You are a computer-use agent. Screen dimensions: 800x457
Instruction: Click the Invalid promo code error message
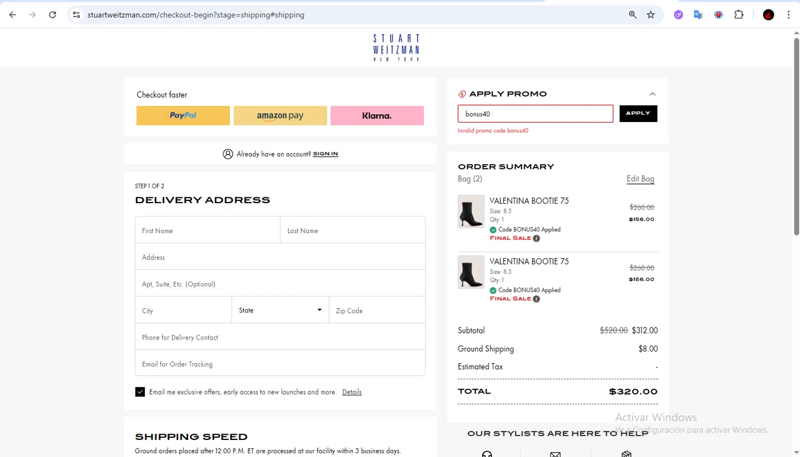tap(493, 131)
